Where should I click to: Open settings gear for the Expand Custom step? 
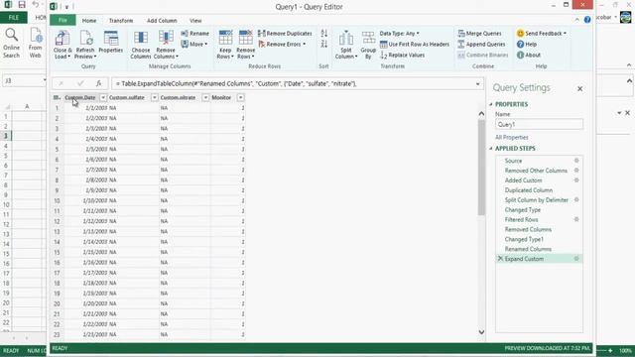[x=576, y=259]
